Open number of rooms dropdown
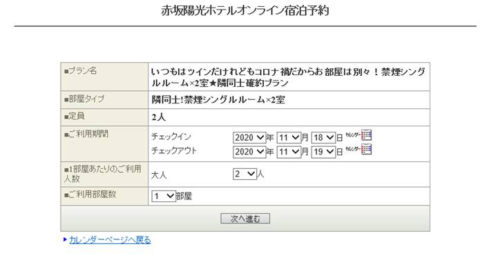Screen dimensions: 487x260 tap(164, 196)
